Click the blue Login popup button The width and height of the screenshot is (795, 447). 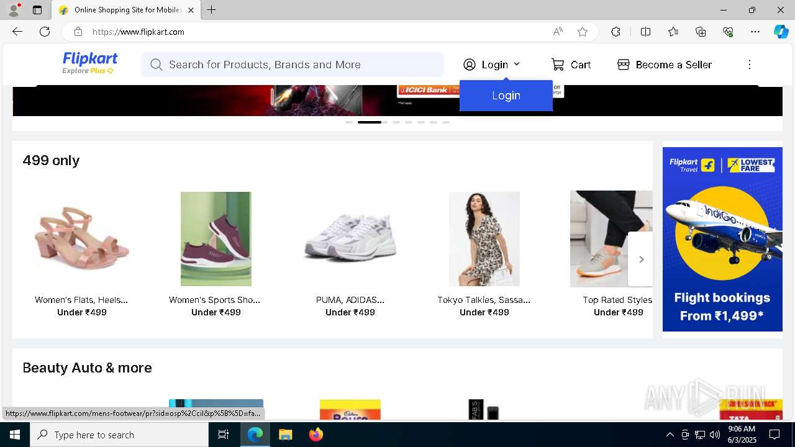tap(506, 96)
